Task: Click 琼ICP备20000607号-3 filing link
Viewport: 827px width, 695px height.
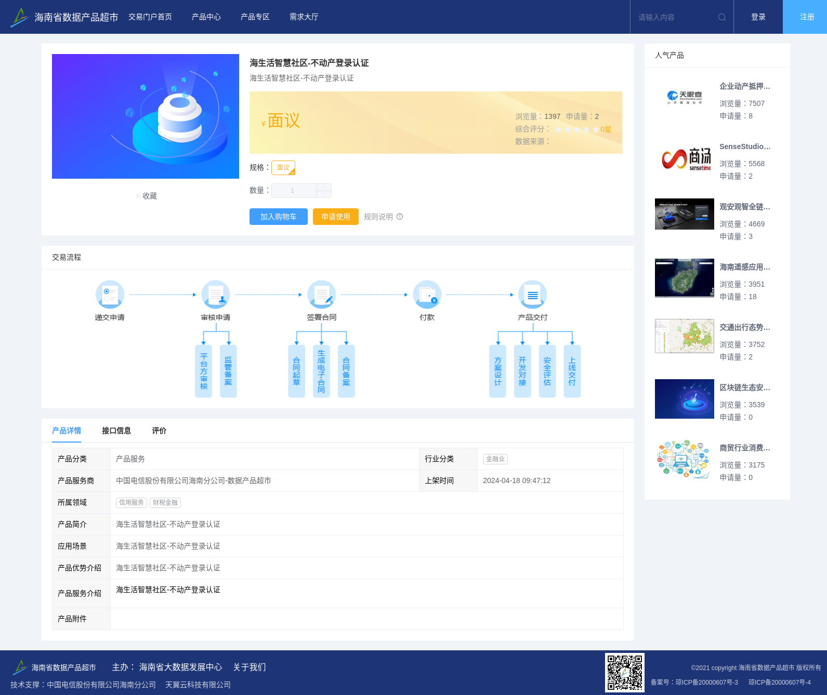Action: pyautogui.click(x=707, y=683)
